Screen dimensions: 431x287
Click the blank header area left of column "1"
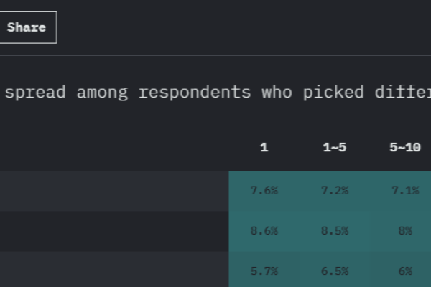113,148
